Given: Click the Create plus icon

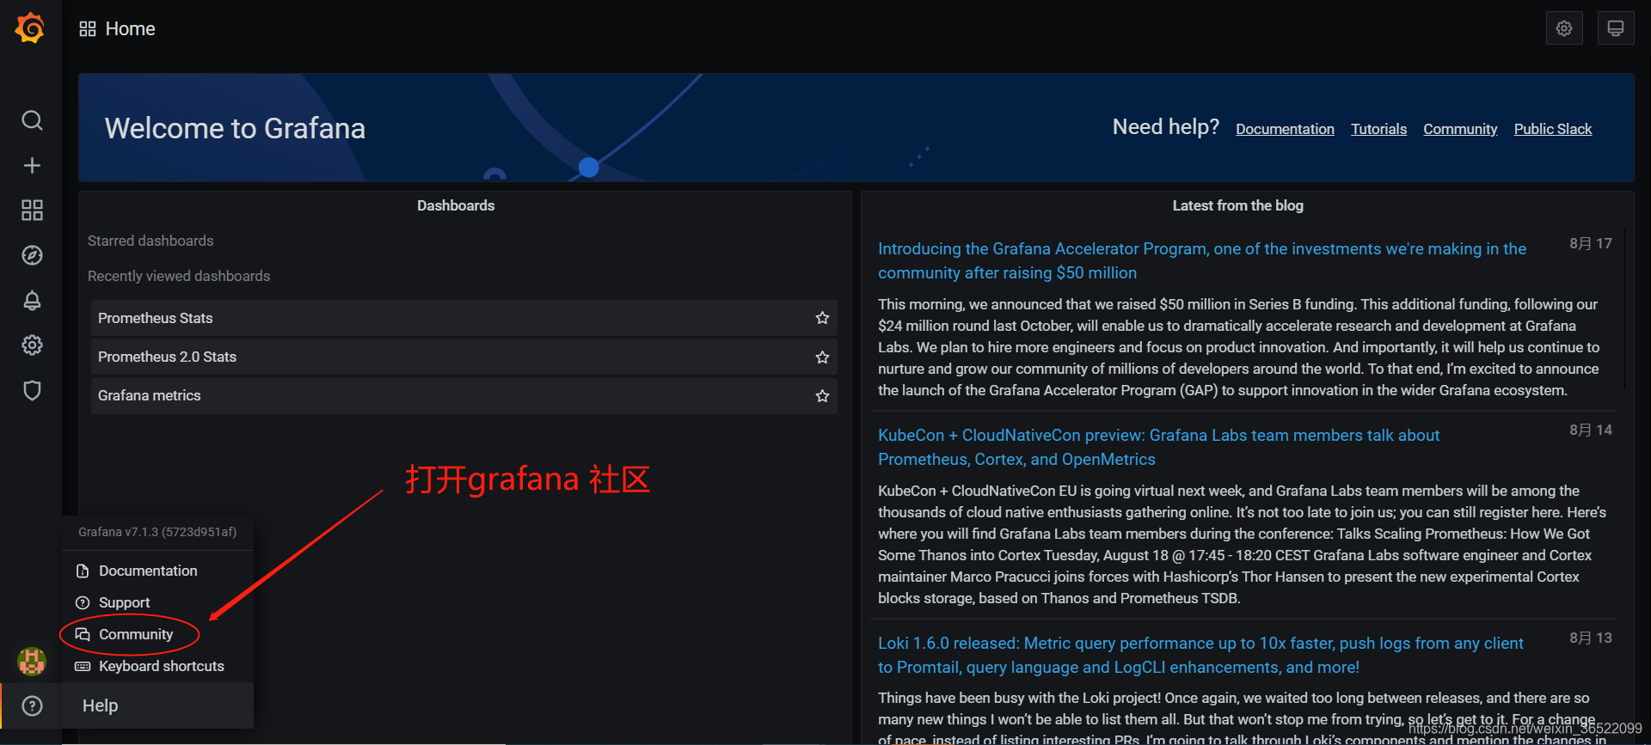Looking at the screenshot, I should coord(32,165).
